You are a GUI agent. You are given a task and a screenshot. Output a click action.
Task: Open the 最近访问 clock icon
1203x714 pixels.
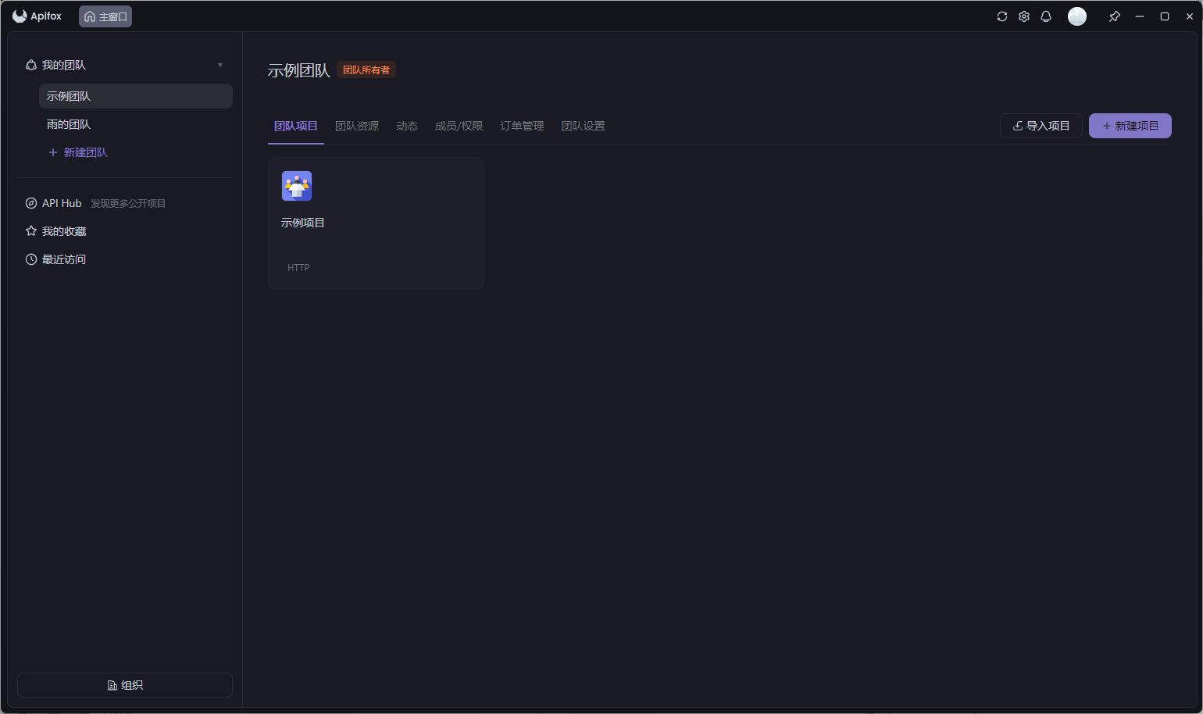pos(30,259)
